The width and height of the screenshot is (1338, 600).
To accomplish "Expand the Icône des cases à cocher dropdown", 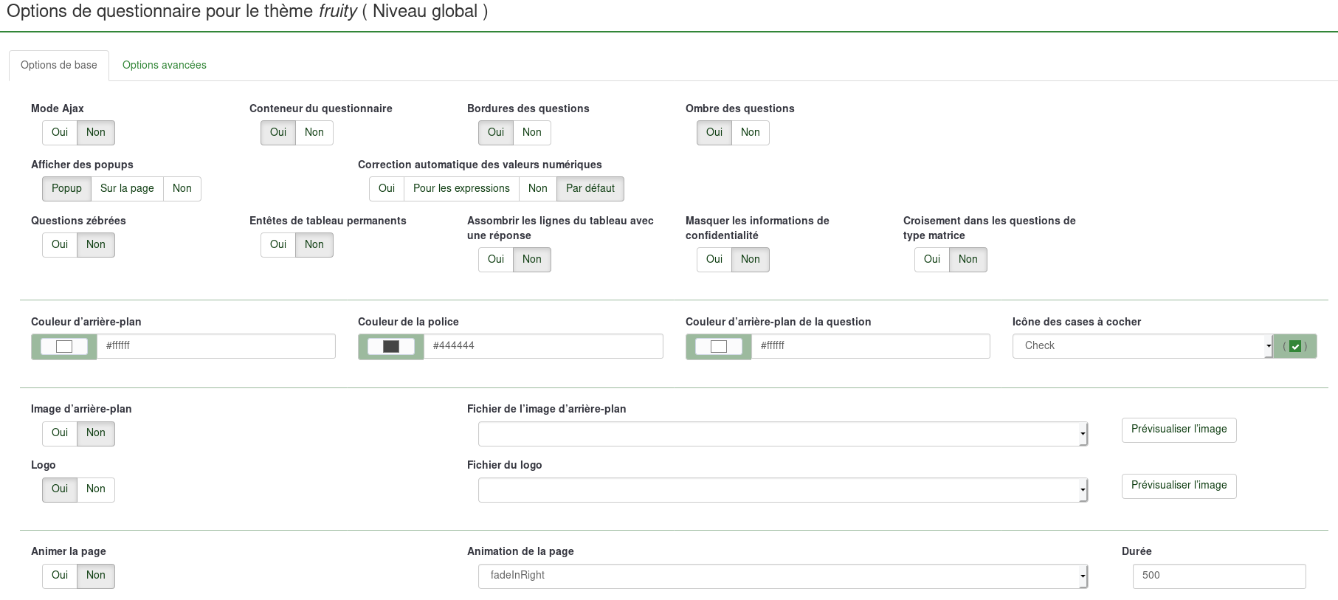I will (x=1142, y=346).
